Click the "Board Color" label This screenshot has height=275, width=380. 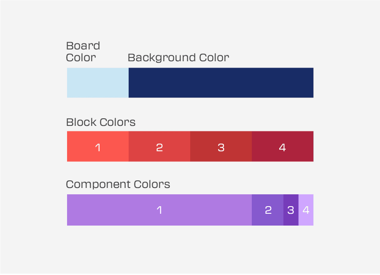click(83, 52)
